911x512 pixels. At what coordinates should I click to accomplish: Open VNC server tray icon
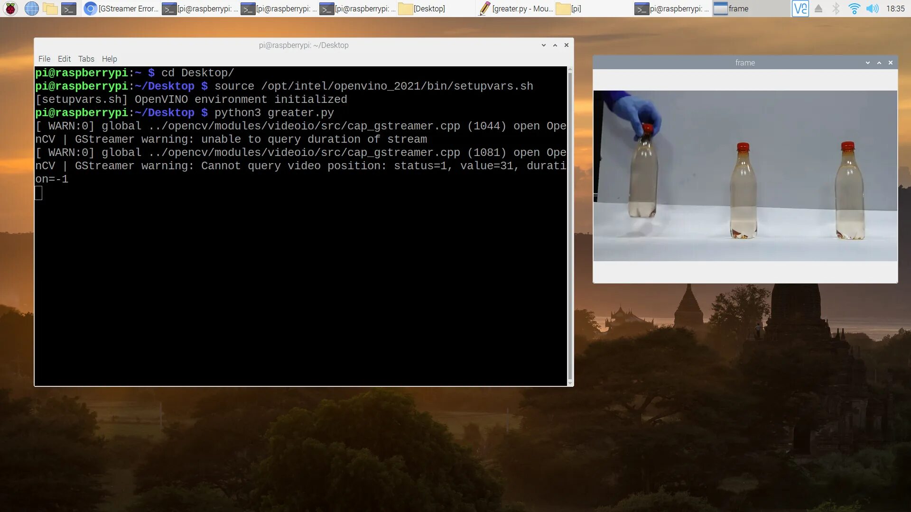(800, 9)
